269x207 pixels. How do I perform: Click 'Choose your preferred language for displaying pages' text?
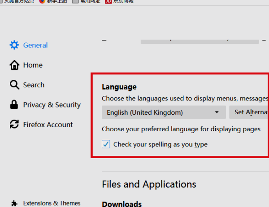tap(181, 129)
